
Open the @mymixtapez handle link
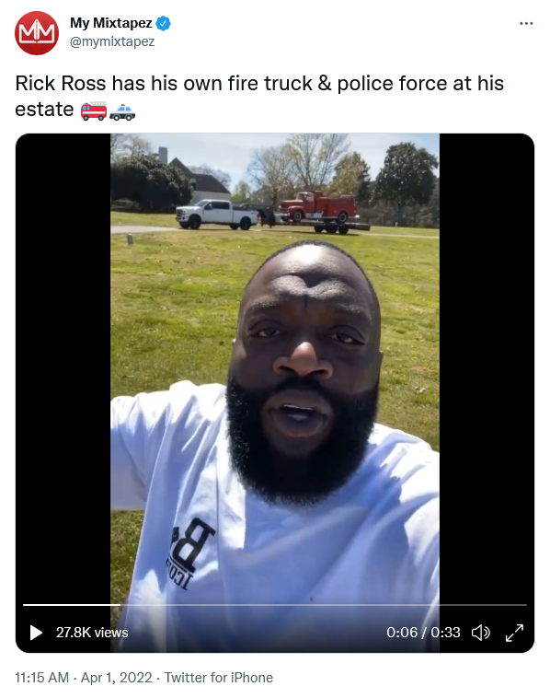coord(112,41)
